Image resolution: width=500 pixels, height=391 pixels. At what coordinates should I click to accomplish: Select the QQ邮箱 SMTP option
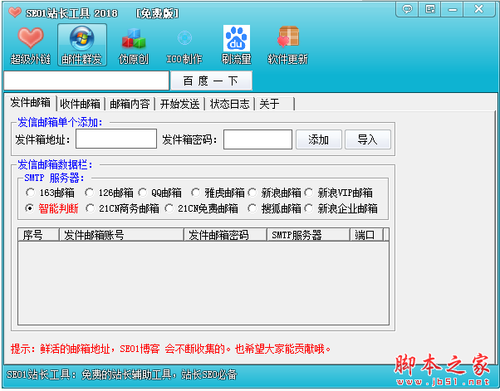click(x=159, y=193)
